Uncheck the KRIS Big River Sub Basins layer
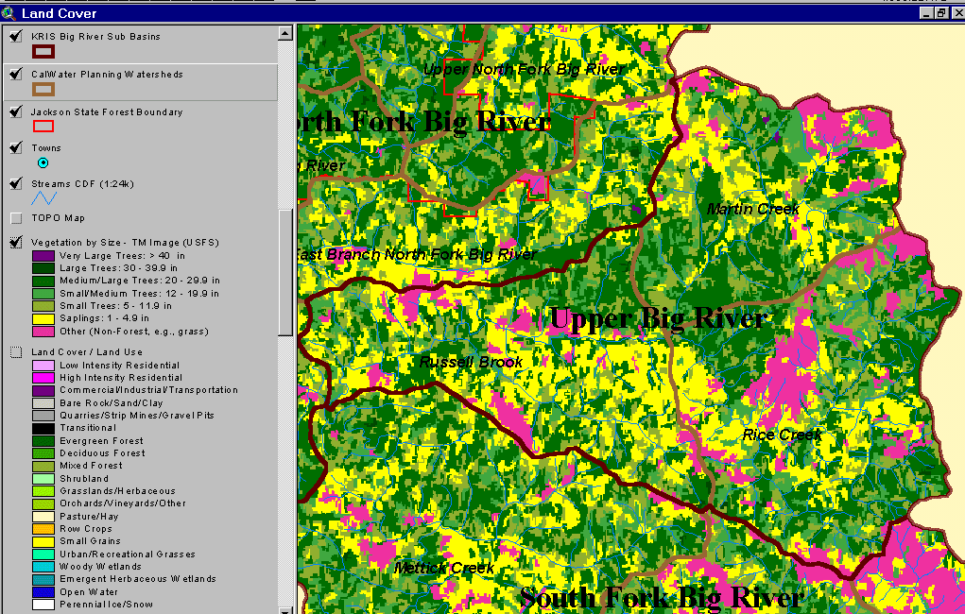The width and height of the screenshot is (965, 614). click(16, 36)
